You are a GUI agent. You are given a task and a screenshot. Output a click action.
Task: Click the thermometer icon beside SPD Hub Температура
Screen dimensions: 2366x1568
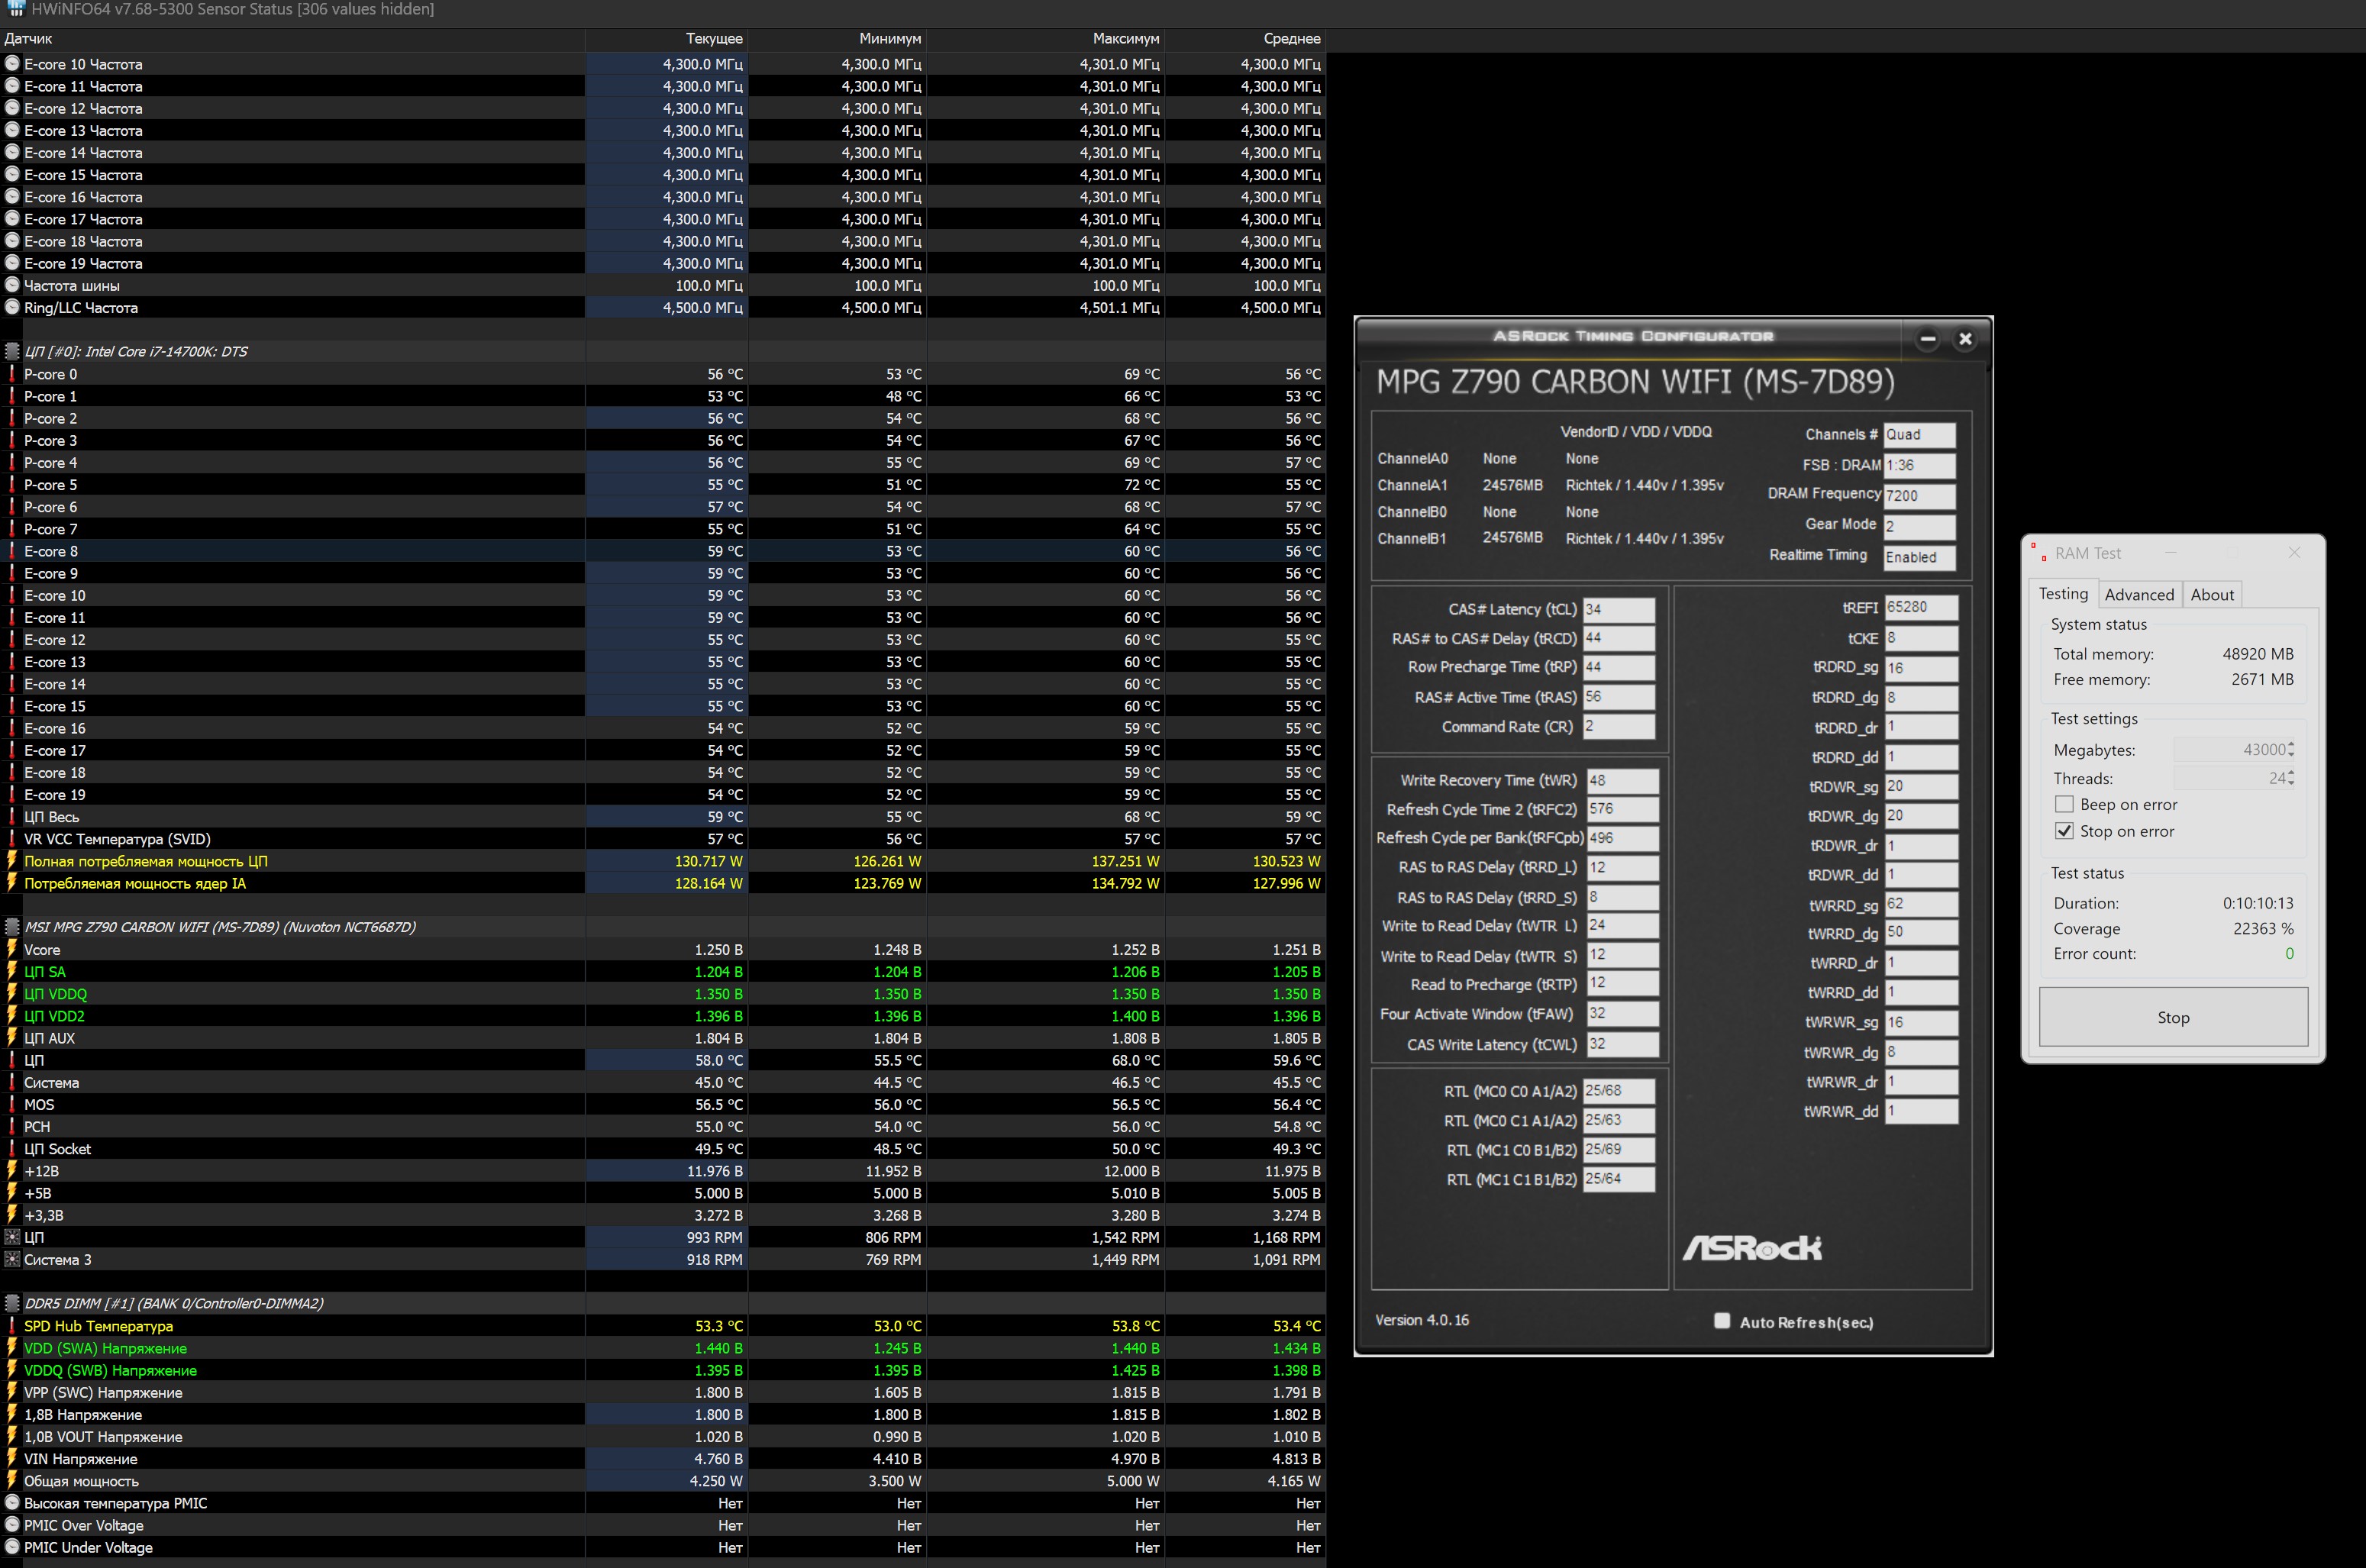[12, 1326]
